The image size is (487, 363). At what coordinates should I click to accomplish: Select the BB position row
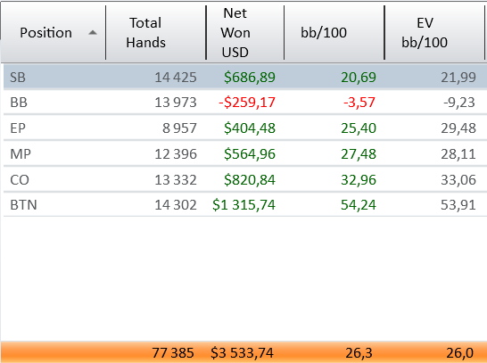pos(245,103)
